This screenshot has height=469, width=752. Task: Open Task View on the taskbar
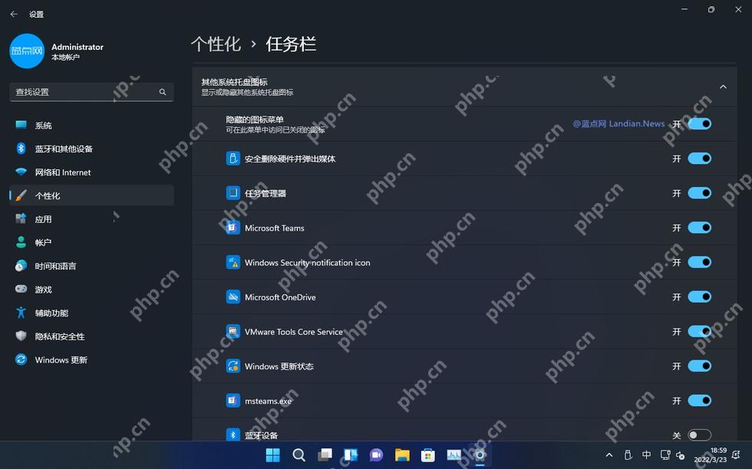pos(325,454)
